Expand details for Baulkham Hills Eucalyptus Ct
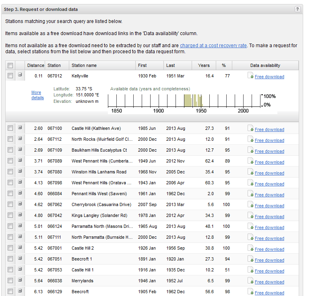Image resolution: width=312 pixels, height=296 pixels. (x=20, y=150)
